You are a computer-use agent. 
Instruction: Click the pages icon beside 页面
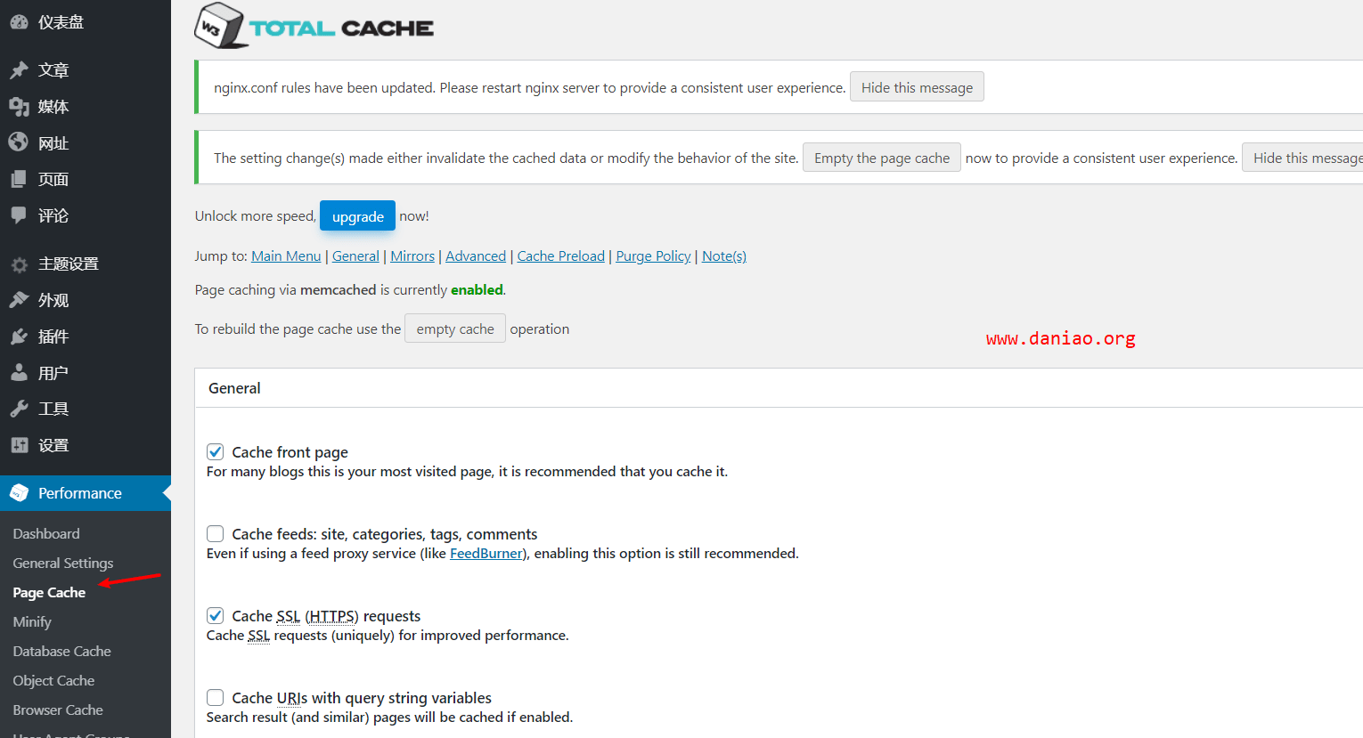tap(19, 179)
